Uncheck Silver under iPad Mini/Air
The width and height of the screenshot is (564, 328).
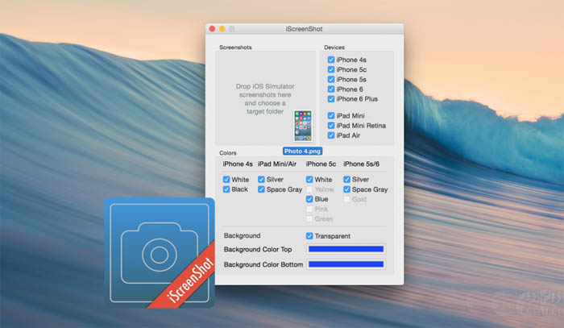261,179
